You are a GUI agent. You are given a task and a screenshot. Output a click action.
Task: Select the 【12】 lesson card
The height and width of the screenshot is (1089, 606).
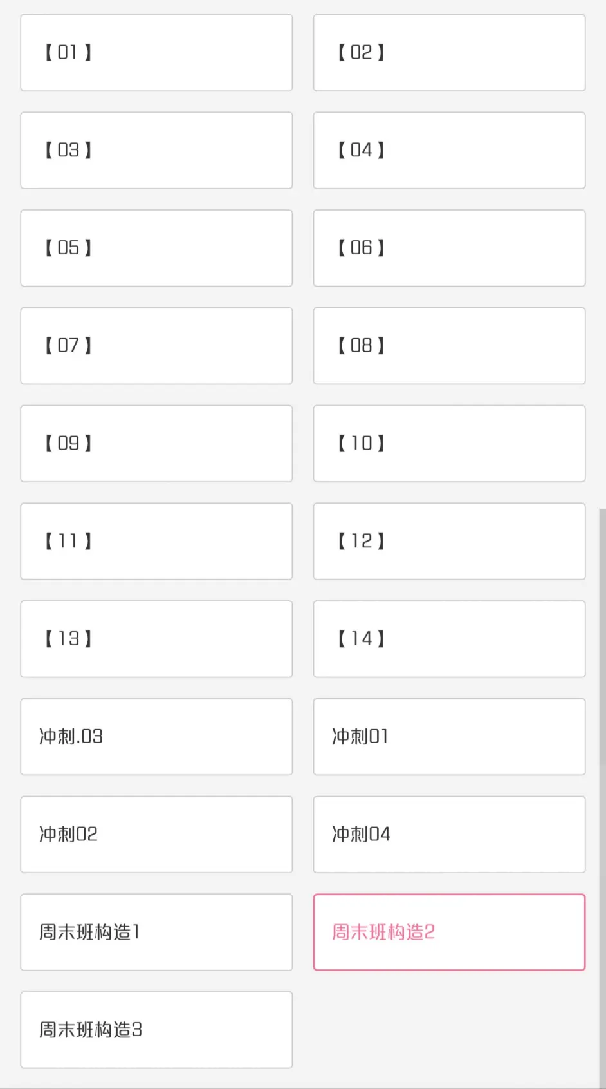tap(449, 542)
